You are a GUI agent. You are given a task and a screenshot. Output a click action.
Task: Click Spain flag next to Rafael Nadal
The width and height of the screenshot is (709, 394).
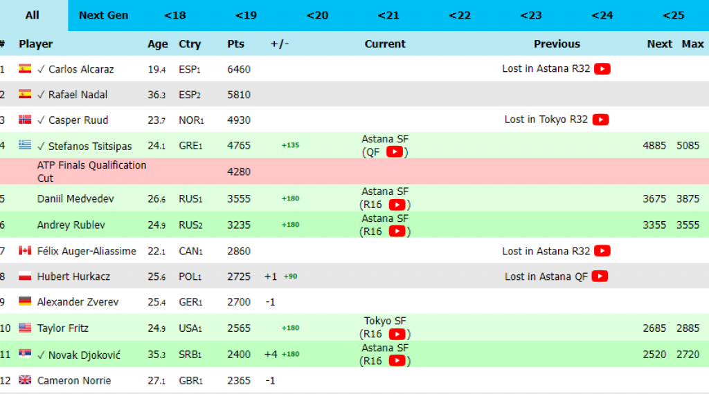[x=25, y=94]
